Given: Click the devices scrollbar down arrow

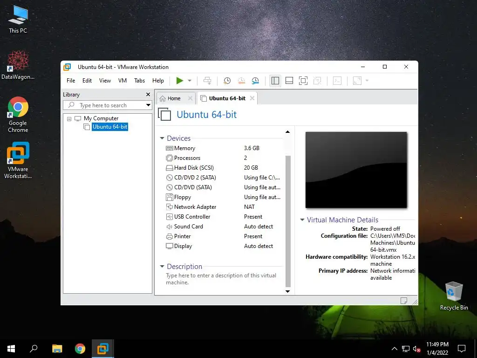Looking at the screenshot, I should [287, 291].
